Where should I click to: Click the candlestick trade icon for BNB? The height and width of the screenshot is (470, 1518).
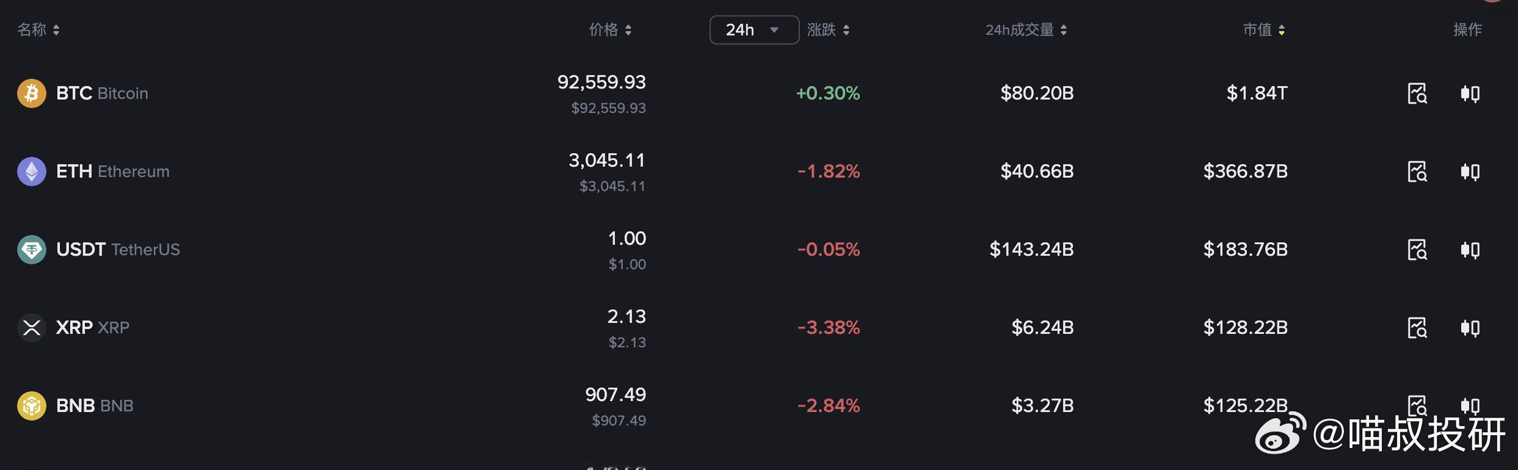click(1472, 405)
